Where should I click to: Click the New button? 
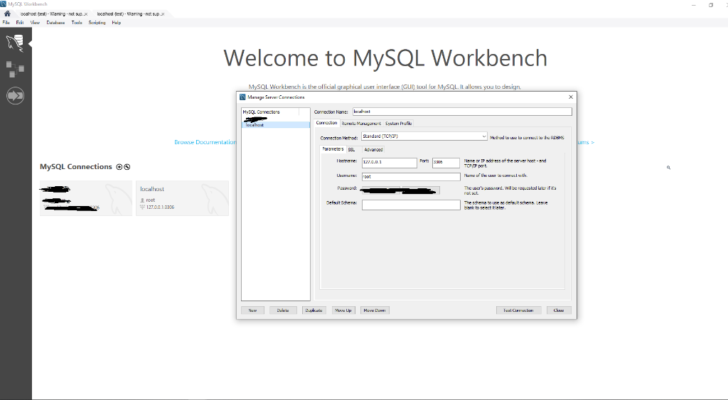click(252, 310)
